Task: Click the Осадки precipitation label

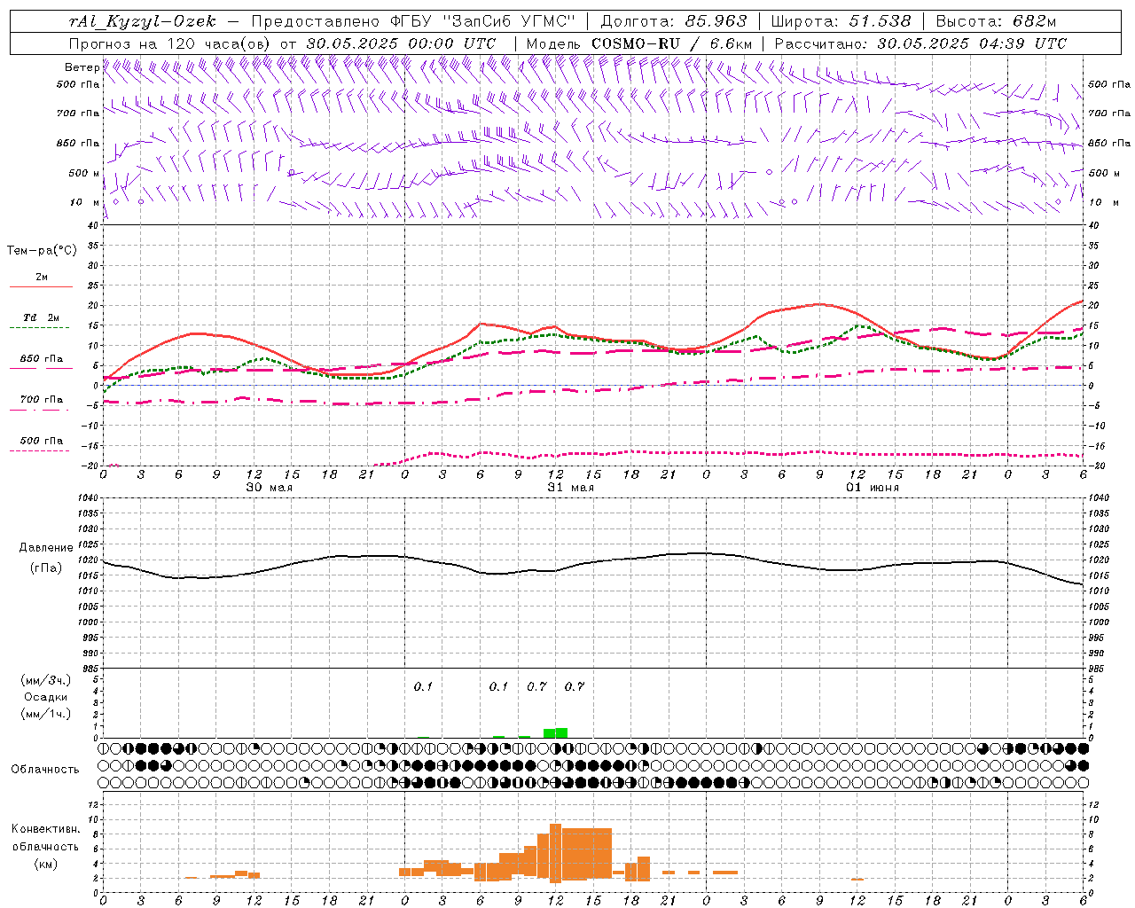Action: click(x=46, y=697)
